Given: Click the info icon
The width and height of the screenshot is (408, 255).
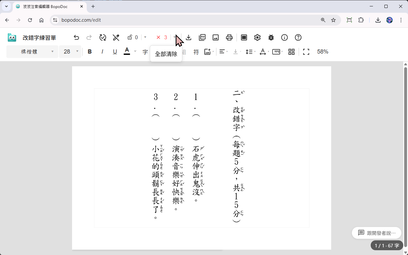Looking at the screenshot, I should 284,38.
